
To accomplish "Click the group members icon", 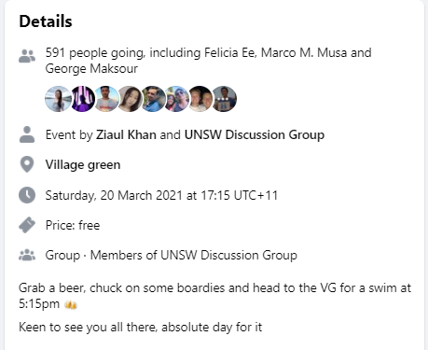I will pyautogui.click(x=27, y=255).
